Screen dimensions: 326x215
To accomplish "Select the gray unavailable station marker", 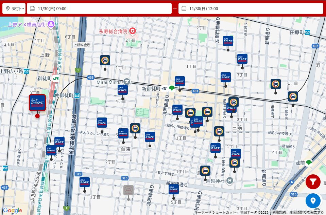I will (x=128, y=191).
